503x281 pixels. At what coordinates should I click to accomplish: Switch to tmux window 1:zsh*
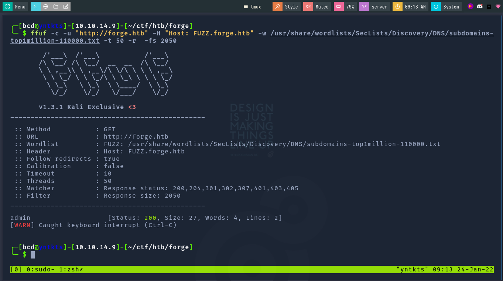point(71,269)
